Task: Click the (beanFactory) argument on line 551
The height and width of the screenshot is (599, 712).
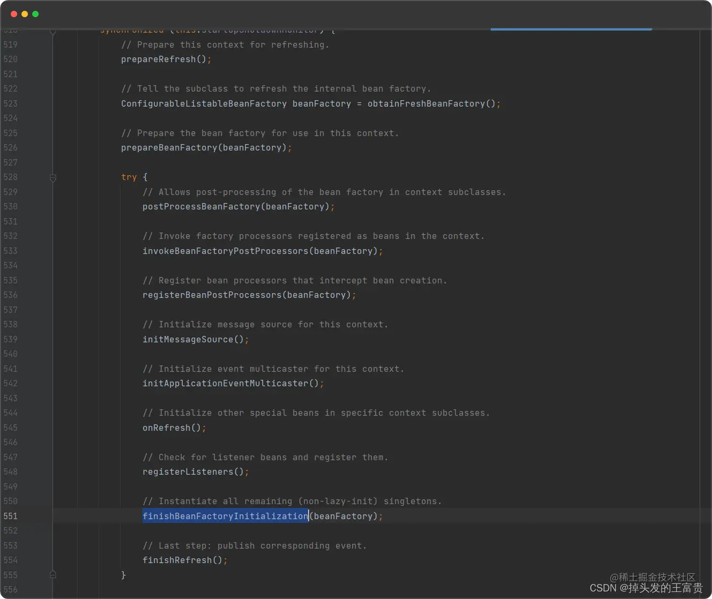Action: 343,516
